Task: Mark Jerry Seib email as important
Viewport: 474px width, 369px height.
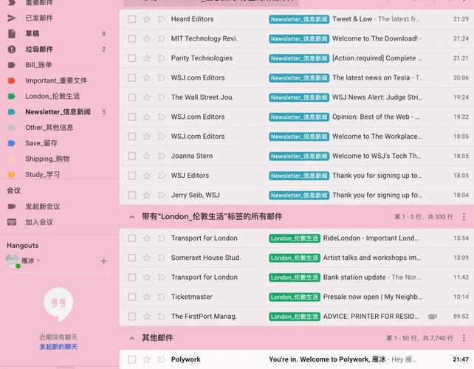Action: [161, 196]
